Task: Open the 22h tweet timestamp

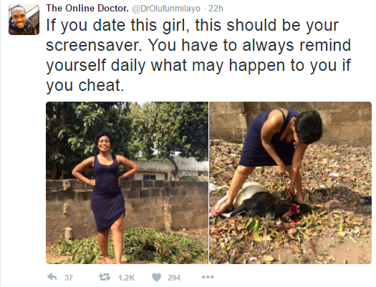Action: tap(216, 9)
